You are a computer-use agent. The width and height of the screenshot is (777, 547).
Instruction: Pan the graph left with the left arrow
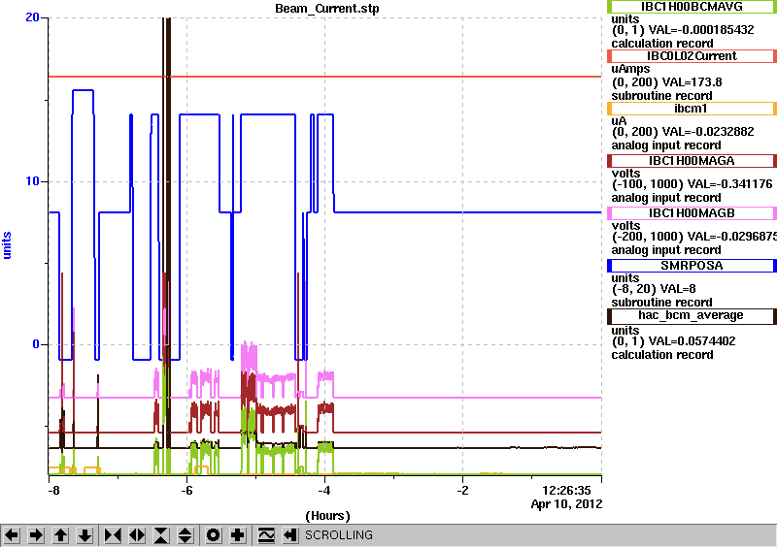click(x=12, y=535)
